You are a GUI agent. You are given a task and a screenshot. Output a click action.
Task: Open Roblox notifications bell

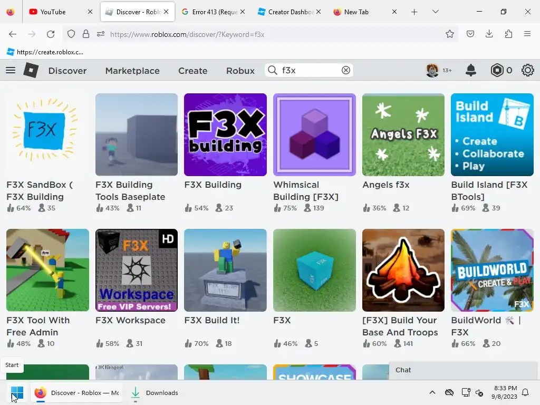point(471,70)
